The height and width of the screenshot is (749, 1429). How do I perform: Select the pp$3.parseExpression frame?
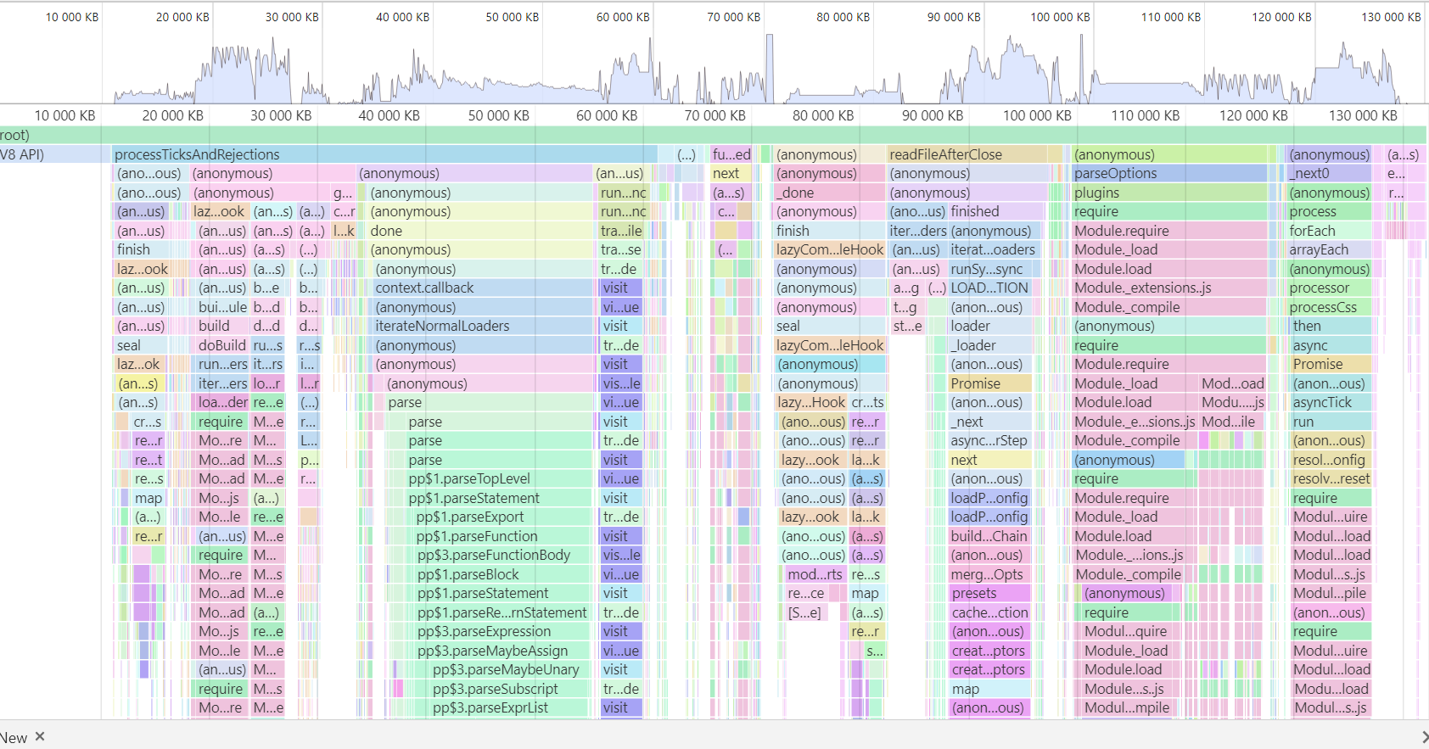pos(502,631)
